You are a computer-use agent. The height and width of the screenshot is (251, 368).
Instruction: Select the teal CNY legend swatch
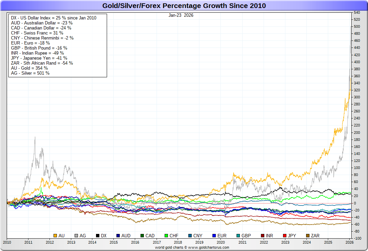190,236
